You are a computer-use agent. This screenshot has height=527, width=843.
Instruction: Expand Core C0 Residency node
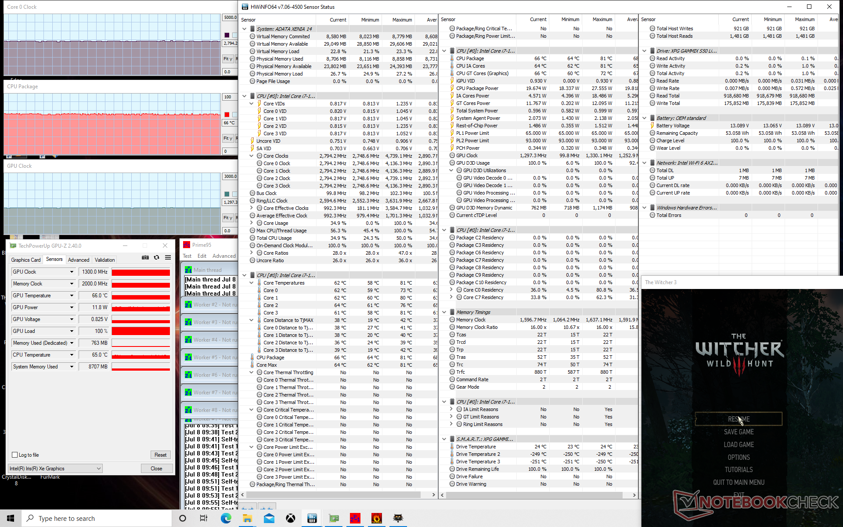pos(451,290)
